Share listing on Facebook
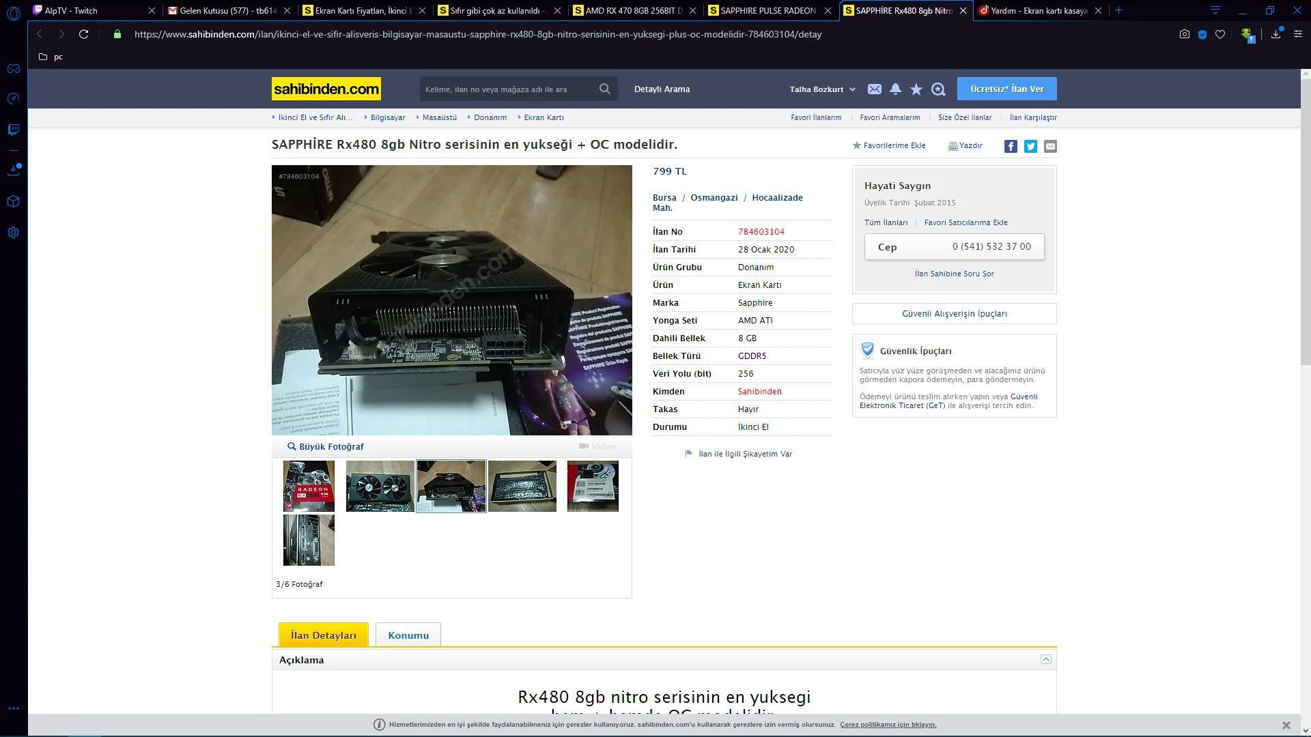The width and height of the screenshot is (1311, 737). click(1011, 146)
